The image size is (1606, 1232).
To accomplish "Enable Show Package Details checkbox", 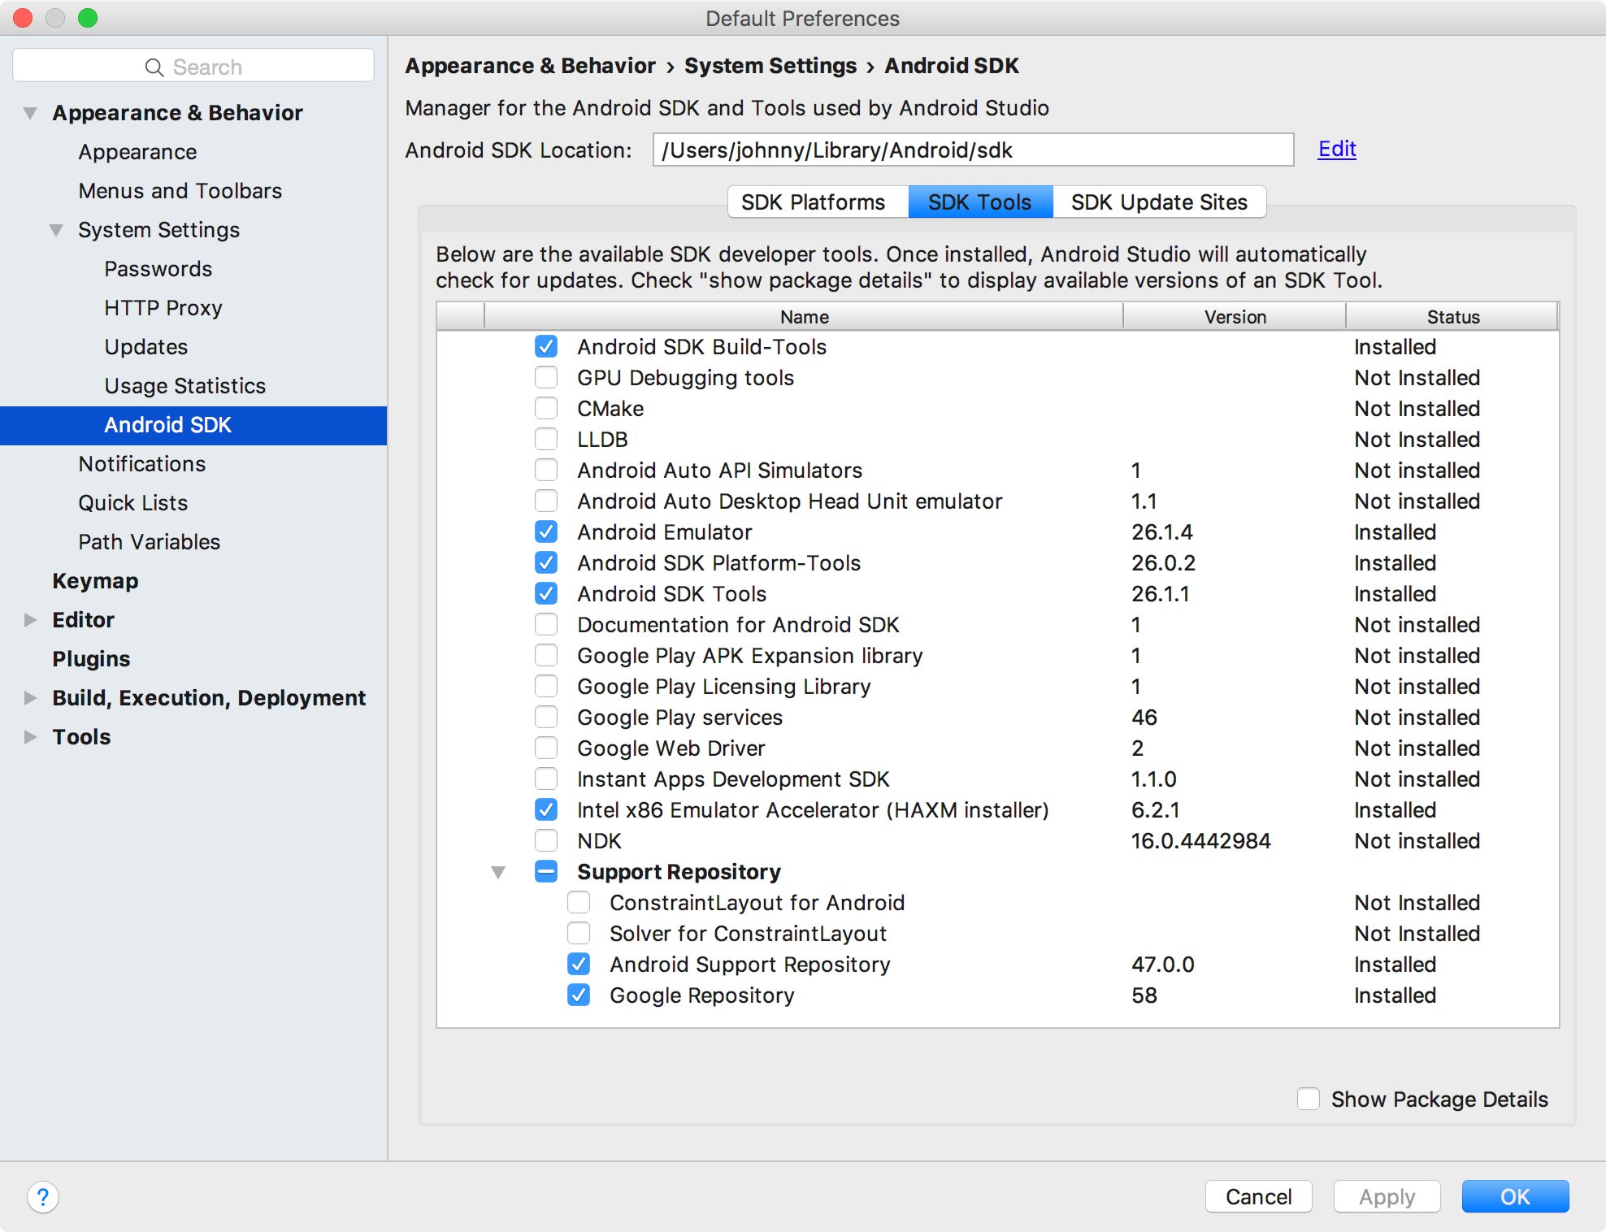I will coord(1309,1100).
